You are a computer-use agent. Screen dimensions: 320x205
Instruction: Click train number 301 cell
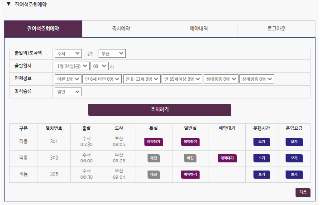[54, 142]
